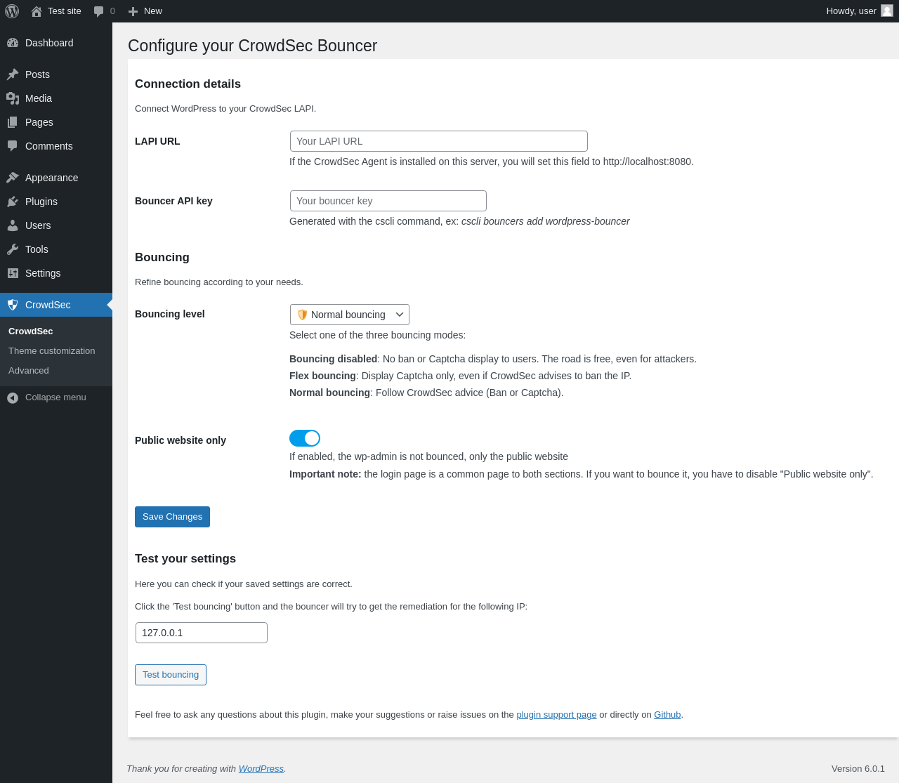Viewport: 899px width, 783px height.
Task: Focus the Bouncer API key field
Action: (388, 201)
